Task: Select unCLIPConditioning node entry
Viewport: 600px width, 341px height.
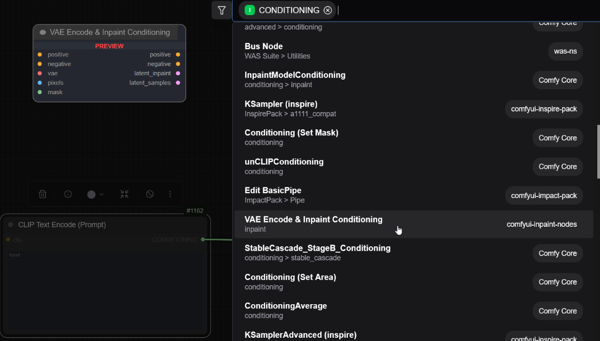Action: pos(413,167)
